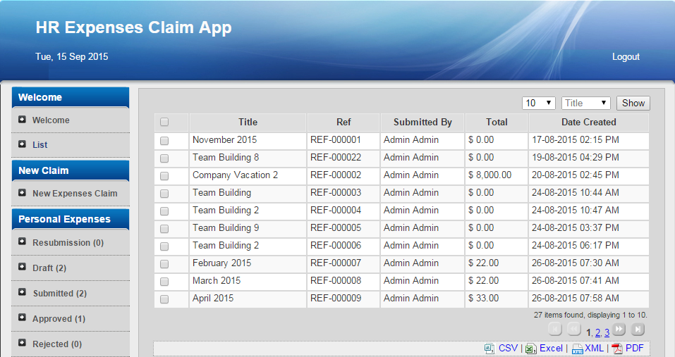675x357 pixels.
Task: Select the April 2015 row checkbox
Action: [164, 299]
